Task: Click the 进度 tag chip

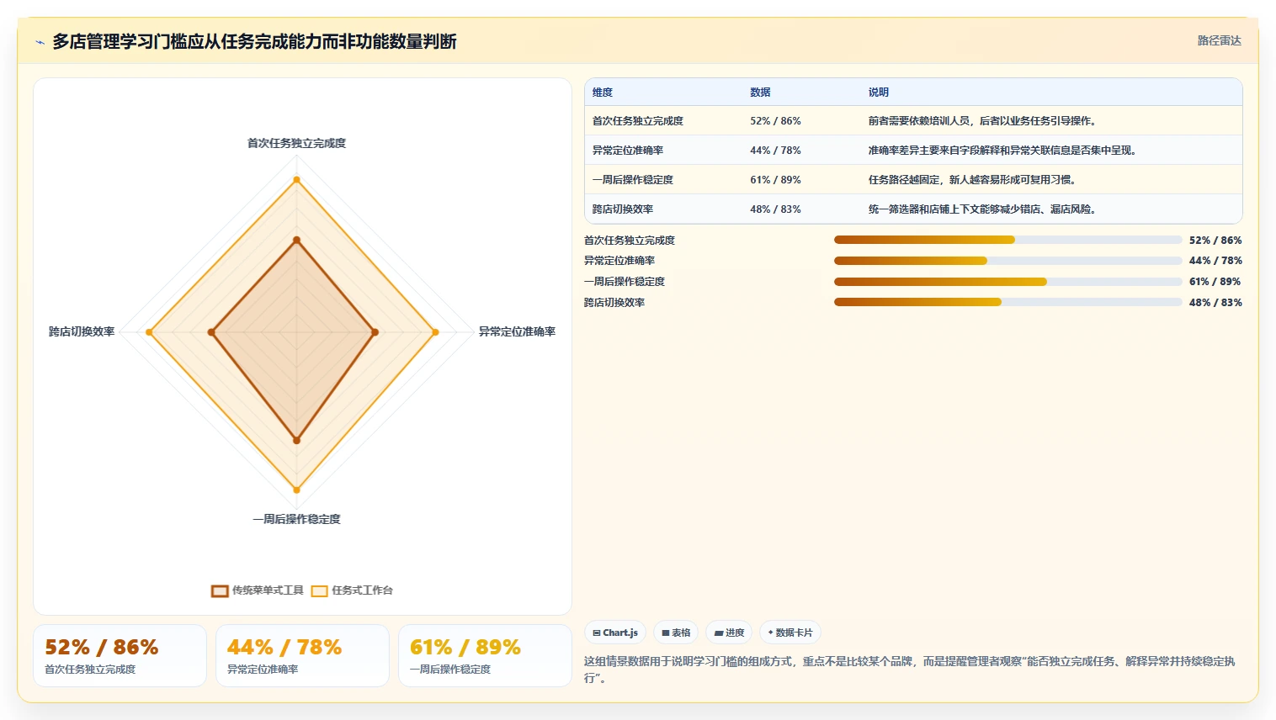Action: point(729,633)
